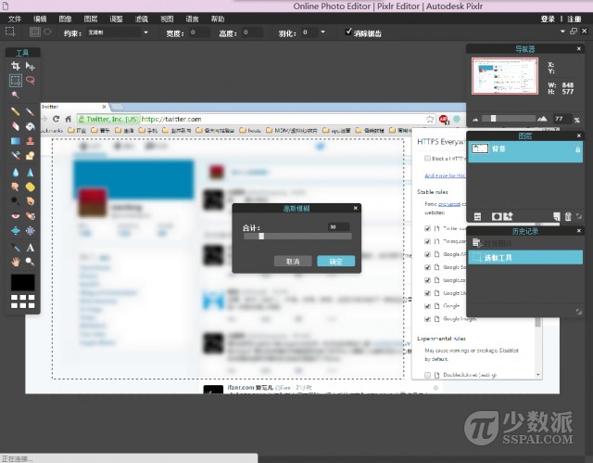The height and width of the screenshot is (463, 593).
Task: Select the Paint Bucket tool
Action: pos(30,125)
